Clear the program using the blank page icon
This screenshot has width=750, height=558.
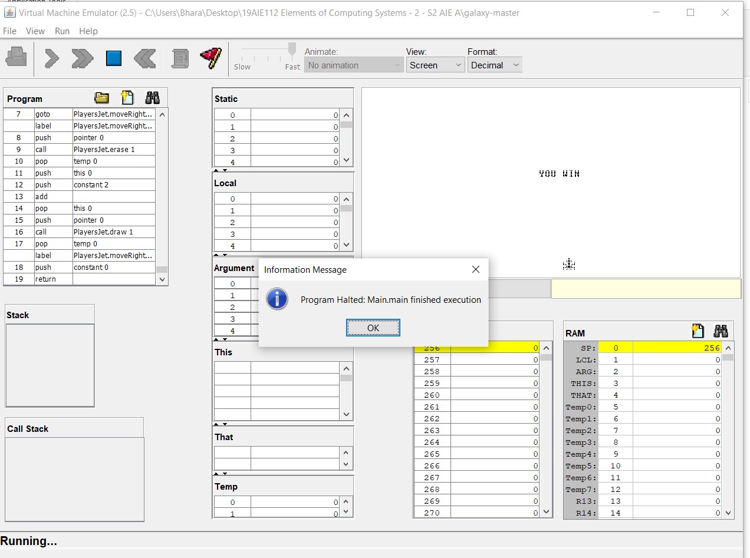[x=127, y=98]
